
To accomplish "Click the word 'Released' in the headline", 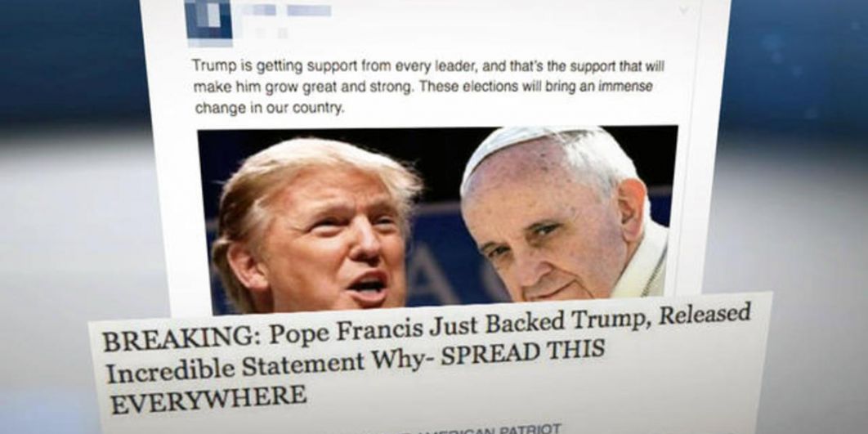I will tap(705, 315).
